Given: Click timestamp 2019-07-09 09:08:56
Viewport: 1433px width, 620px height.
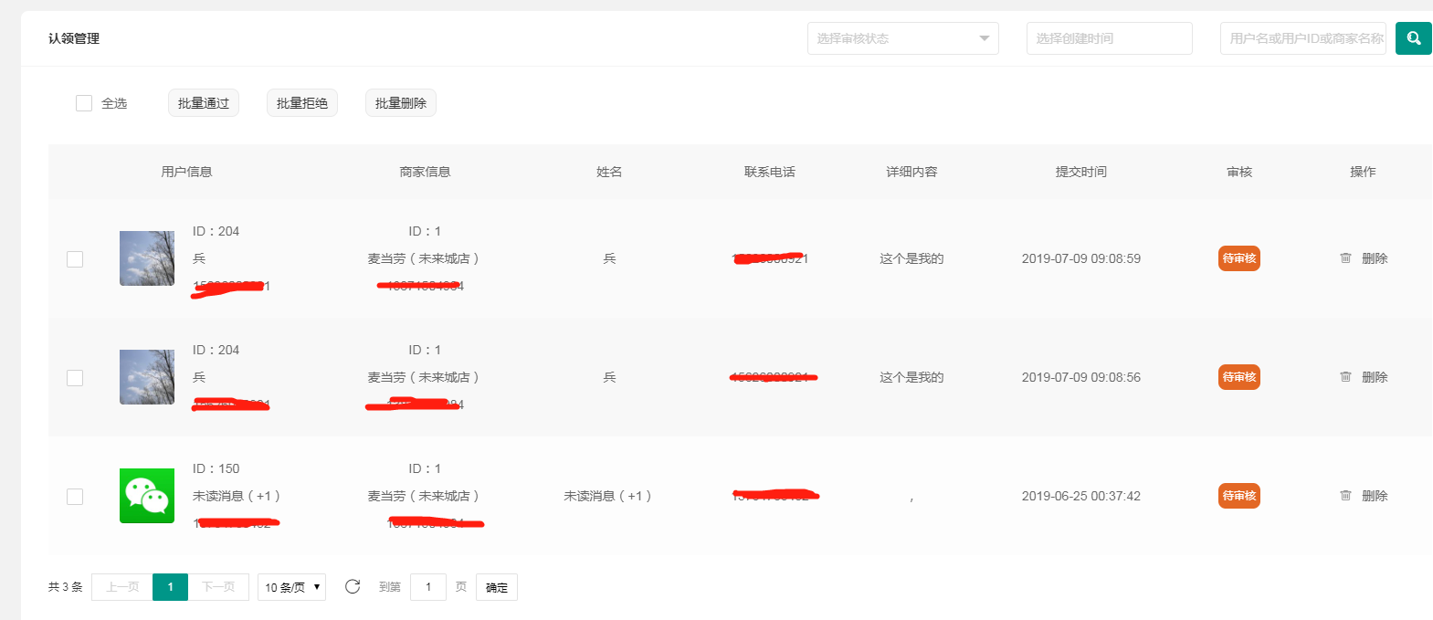Looking at the screenshot, I should pos(1081,377).
